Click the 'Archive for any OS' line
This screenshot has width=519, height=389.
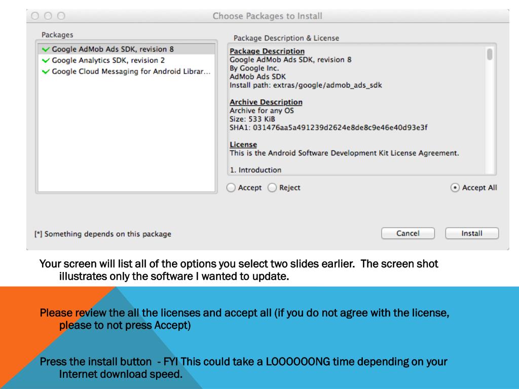(x=262, y=110)
